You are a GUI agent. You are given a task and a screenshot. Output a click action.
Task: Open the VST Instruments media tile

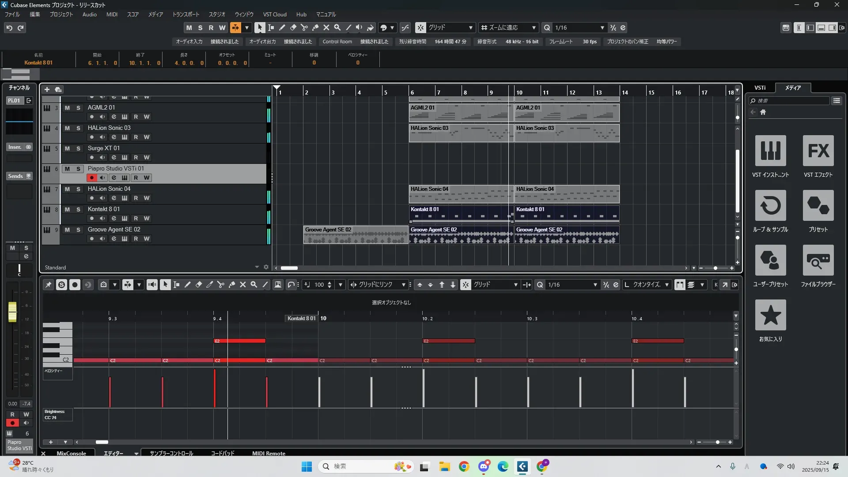coord(770,151)
